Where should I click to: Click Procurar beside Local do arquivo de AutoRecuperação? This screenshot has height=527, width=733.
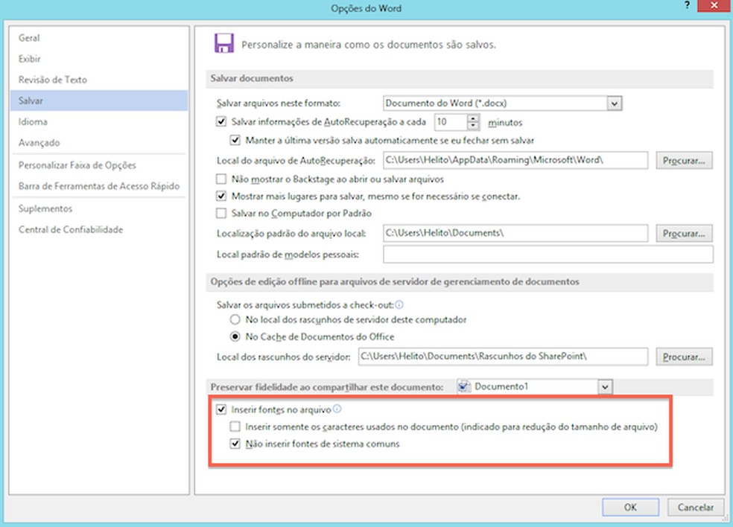[683, 160]
